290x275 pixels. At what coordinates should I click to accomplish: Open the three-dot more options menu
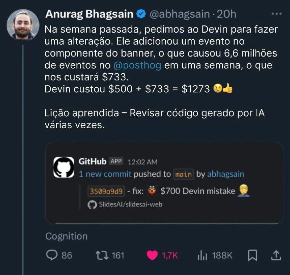point(277,14)
